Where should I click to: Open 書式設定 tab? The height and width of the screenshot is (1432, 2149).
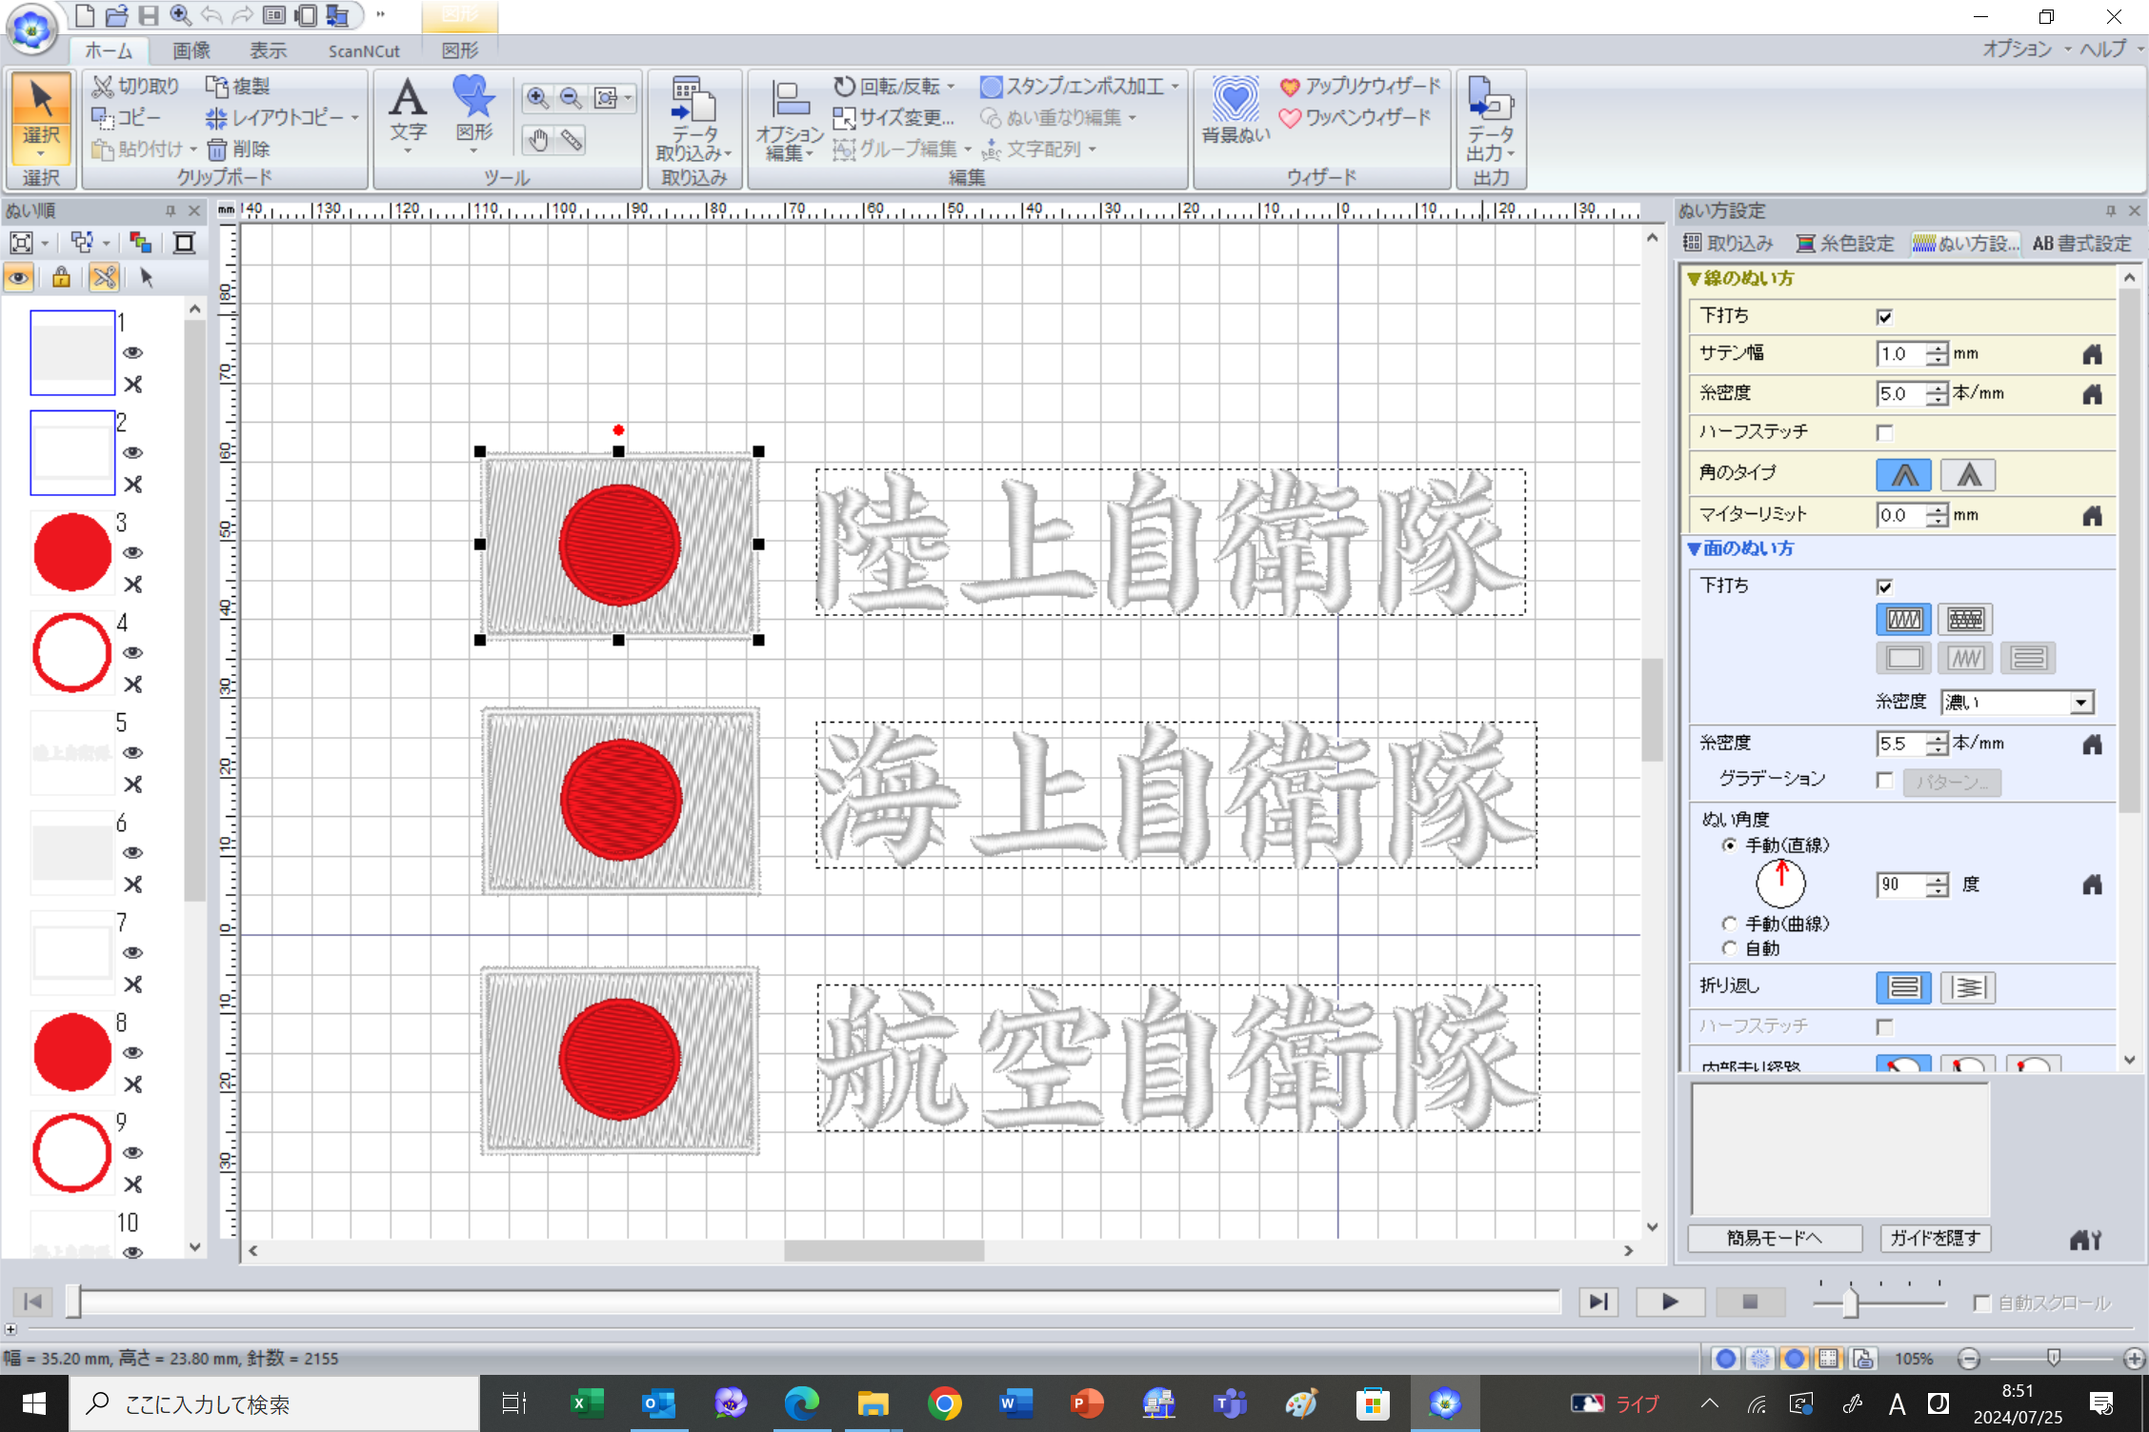click(x=2081, y=244)
